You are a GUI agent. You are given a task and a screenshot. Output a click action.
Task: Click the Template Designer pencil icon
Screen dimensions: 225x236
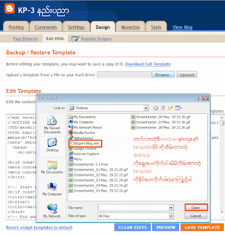(76, 39)
